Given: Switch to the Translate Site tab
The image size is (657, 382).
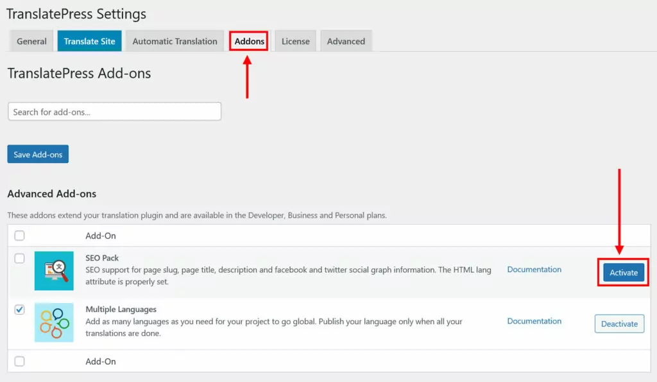Looking at the screenshot, I should point(89,41).
